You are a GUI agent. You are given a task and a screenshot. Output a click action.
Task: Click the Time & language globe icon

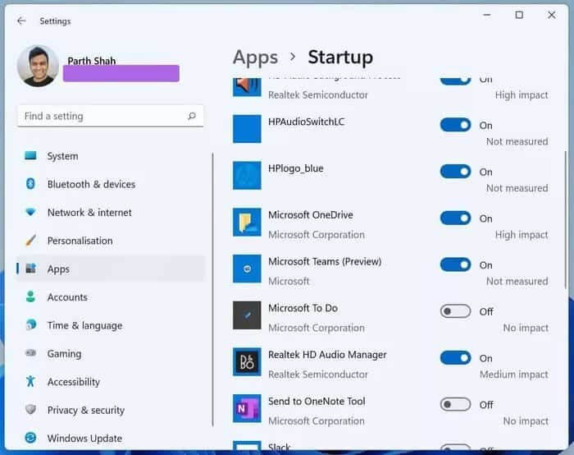click(31, 325)
